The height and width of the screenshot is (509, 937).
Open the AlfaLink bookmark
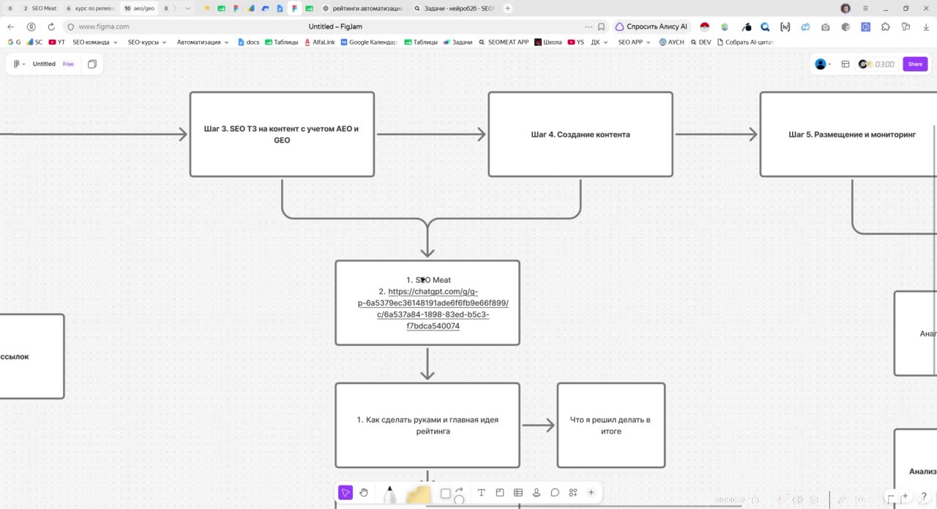319,42
